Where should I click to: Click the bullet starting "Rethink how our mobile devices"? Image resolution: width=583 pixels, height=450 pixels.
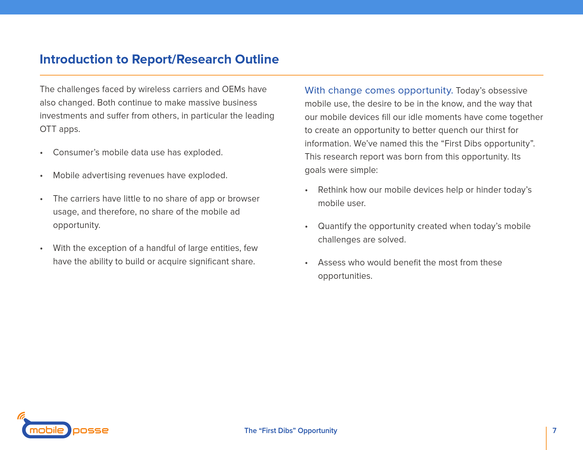pyautogui.click(x=424, y=197)
